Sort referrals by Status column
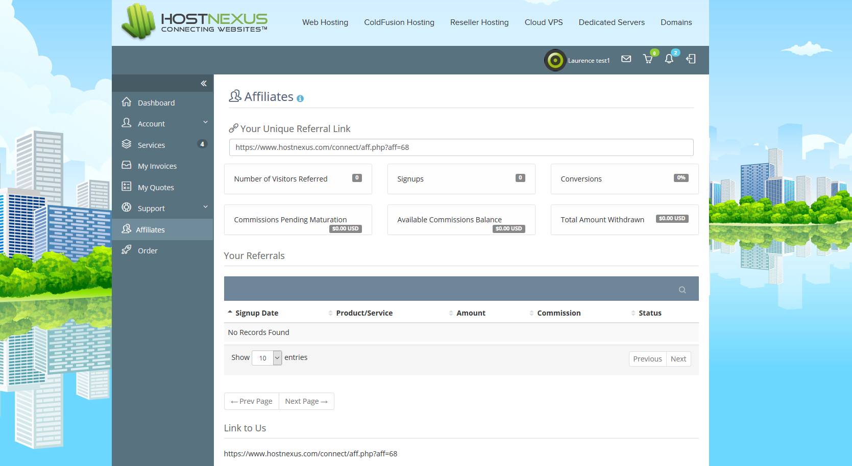The image size is (852, 466). (x=649, y=313)
